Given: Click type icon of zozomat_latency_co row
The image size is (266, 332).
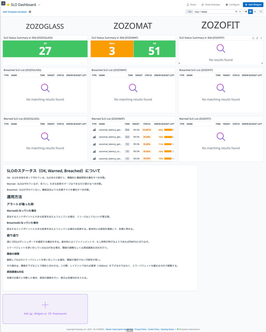Looking at the screenshot, I should coord(94,151).
